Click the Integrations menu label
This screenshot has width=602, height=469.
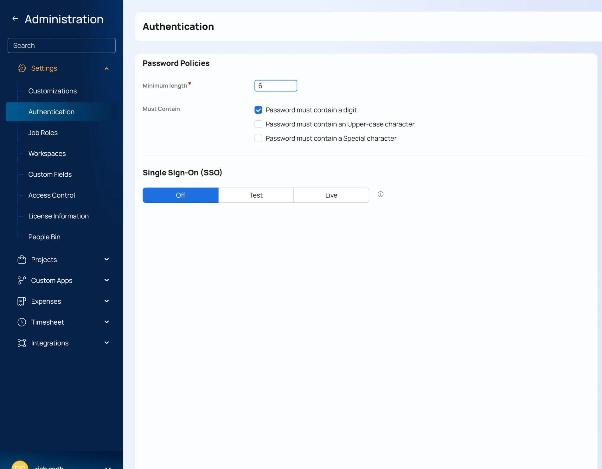pyautogui.click(x=50, y=343)
